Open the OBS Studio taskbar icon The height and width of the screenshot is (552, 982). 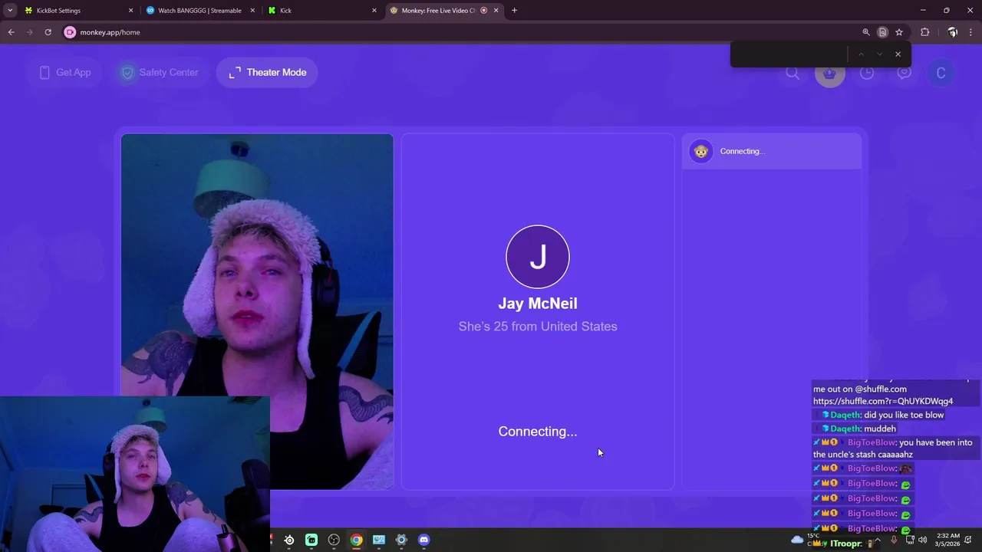click(334, 540)
